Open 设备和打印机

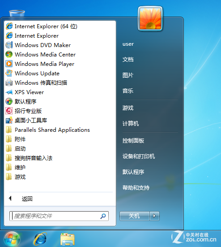pyautogui.click(x=139, y=156)
